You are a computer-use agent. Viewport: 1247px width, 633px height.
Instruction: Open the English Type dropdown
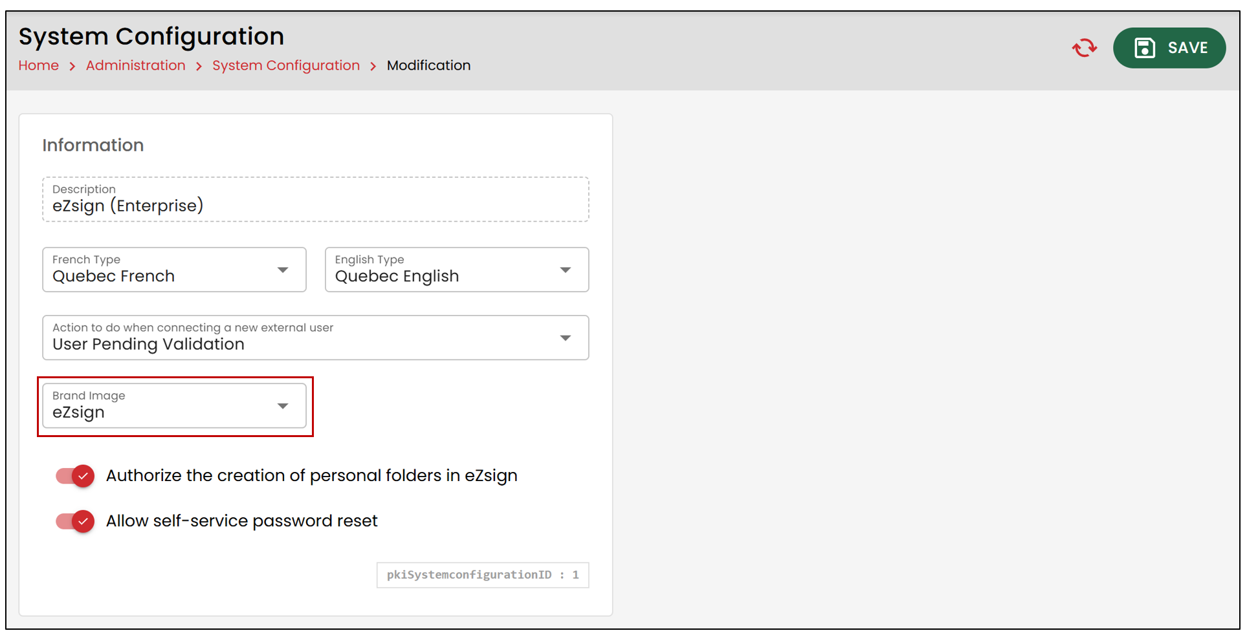pos(457,270)
